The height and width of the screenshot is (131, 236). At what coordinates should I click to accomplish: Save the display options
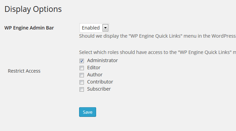click(x=88, y=112)
